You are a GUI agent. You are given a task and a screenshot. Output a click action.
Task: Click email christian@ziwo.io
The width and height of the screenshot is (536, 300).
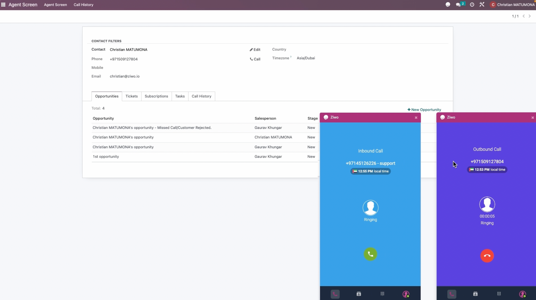[125, 76]
